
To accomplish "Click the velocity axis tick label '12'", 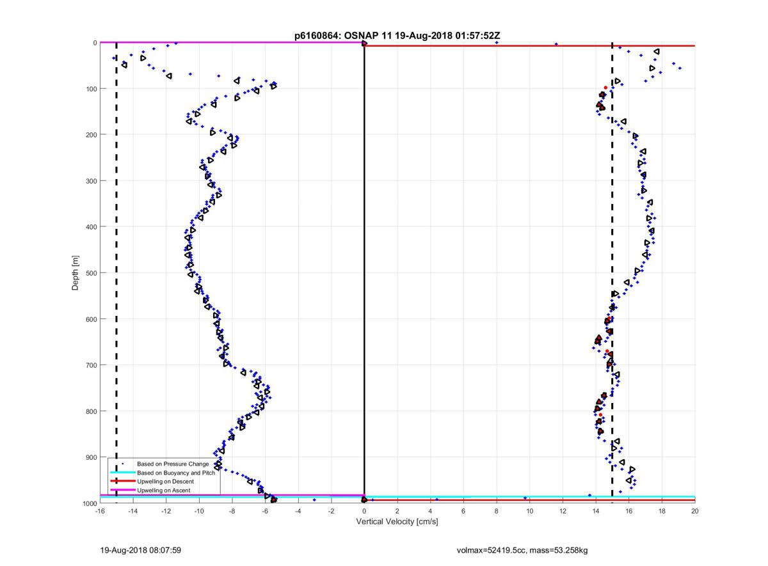I will click(x=563, y=511).
